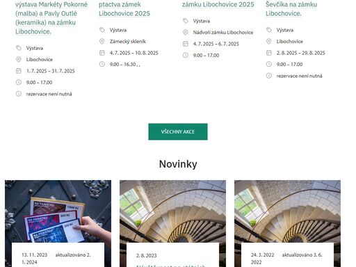Open zámku Libochovice 2025 event link
Viewport: 356px width, 267px height.
[x=218, y=4]
